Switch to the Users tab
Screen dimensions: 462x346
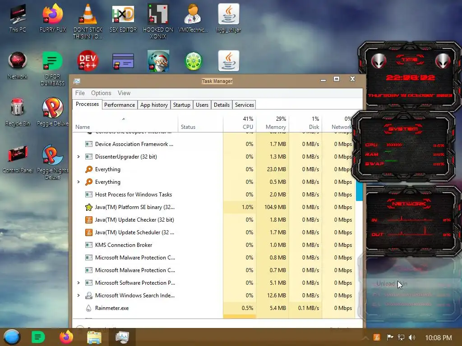[x=202, y=105]
